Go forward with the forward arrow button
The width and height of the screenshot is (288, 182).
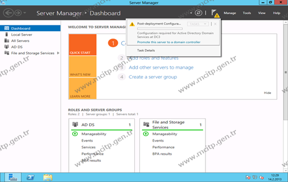tap(18, 13)
